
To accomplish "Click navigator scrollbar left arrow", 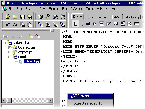I will point(4,100).
